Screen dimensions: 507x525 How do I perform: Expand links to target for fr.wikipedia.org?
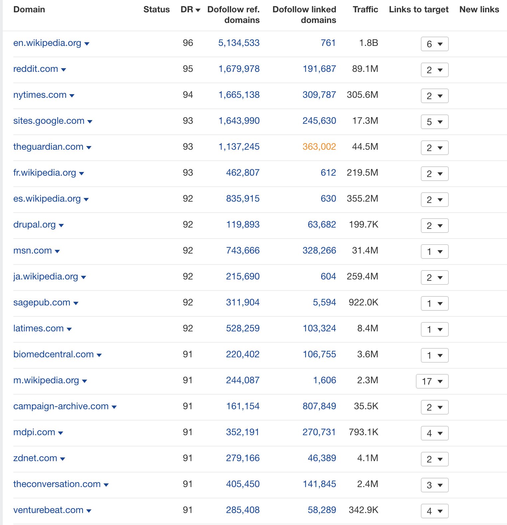click(x=434, y=174)
